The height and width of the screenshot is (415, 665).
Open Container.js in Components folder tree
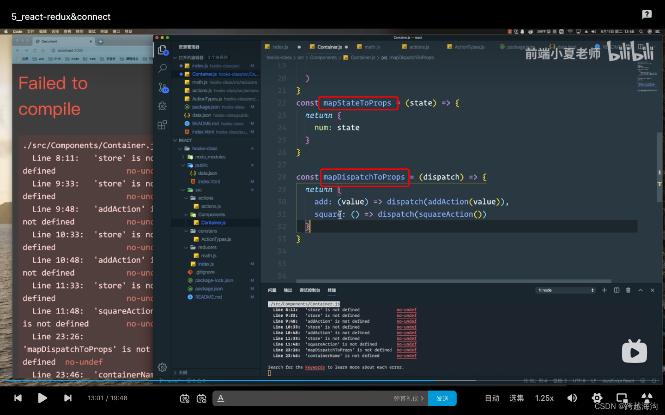pos(213,223)
